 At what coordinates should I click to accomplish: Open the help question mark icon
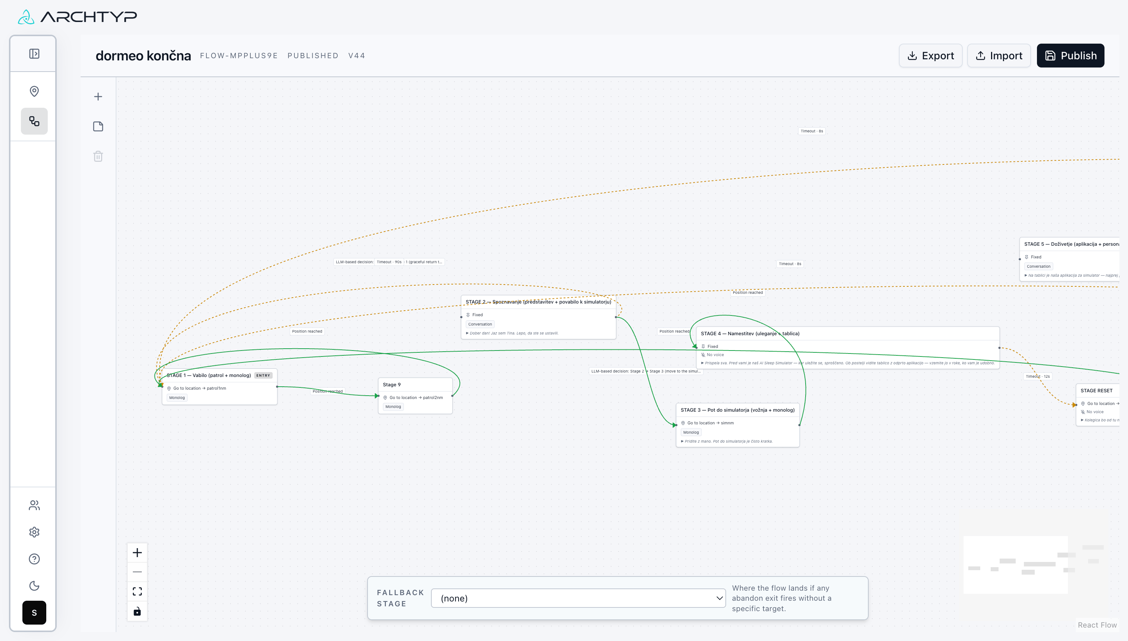pyautogui.click(x=34, y=559)
